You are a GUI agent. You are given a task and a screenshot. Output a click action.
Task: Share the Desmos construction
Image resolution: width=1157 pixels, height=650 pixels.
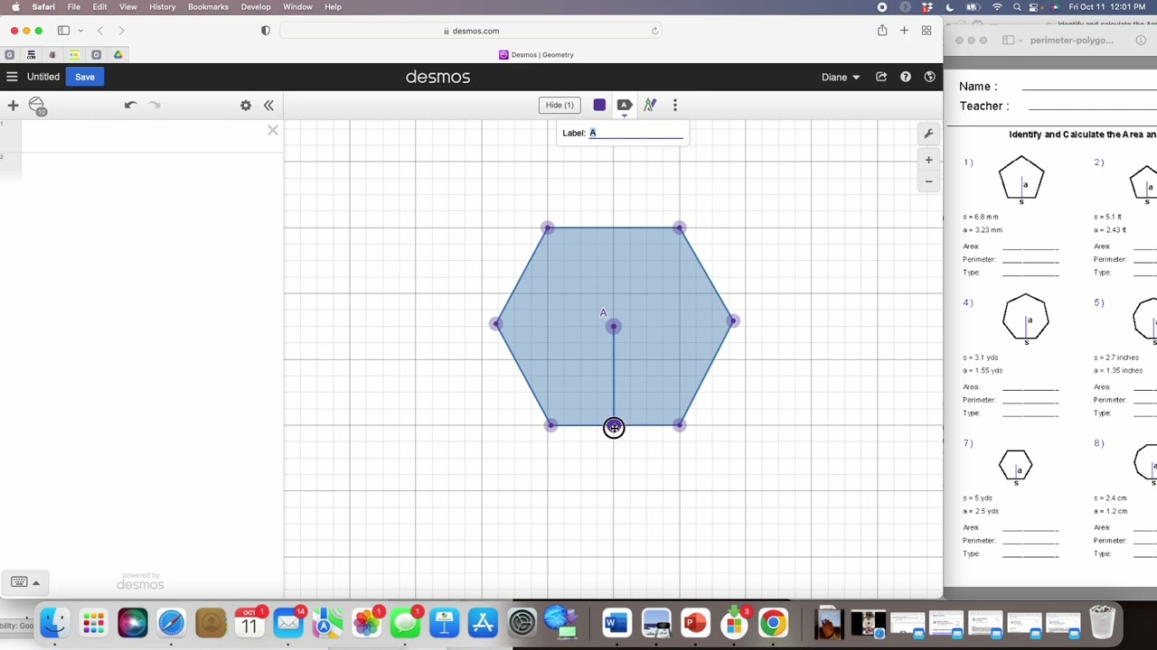point(881,77)
